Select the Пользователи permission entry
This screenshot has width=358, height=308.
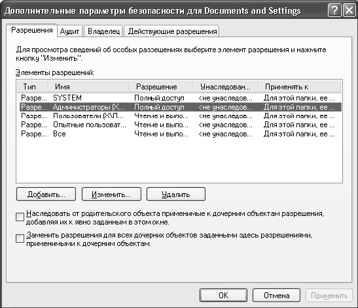pos(179,116)
